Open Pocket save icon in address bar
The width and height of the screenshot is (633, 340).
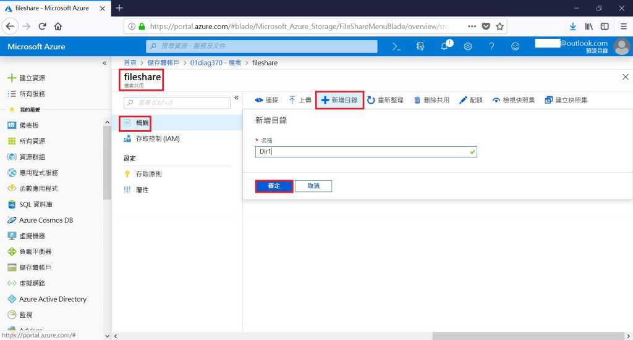pyautogui.click(x=486, y=26)
